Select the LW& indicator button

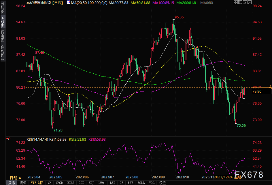click(101, 183)
